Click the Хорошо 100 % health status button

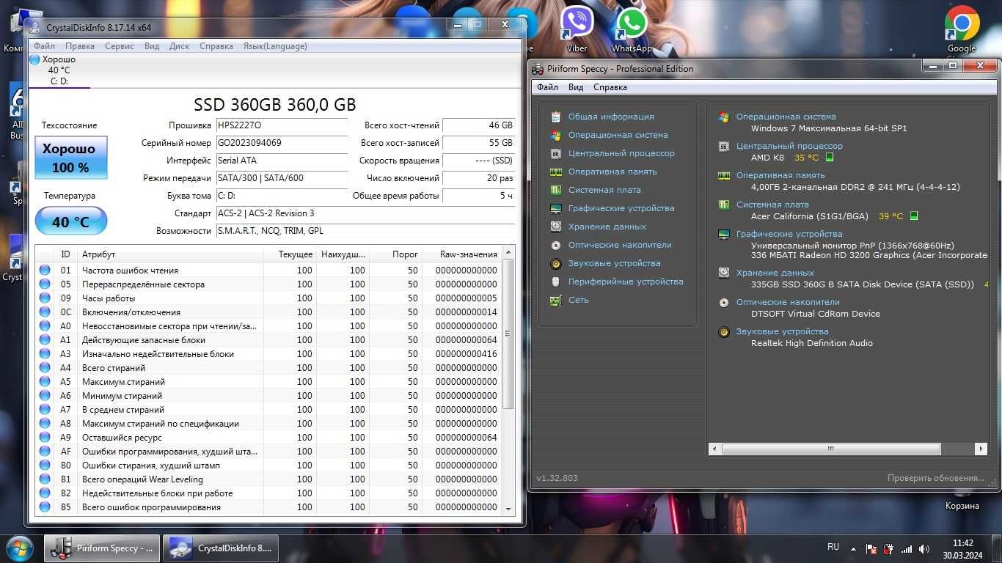(71, 158)
